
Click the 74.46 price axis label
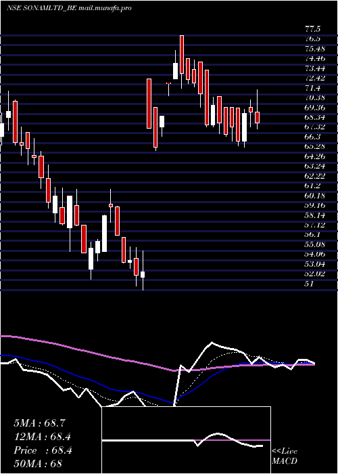tap(315, 59)
